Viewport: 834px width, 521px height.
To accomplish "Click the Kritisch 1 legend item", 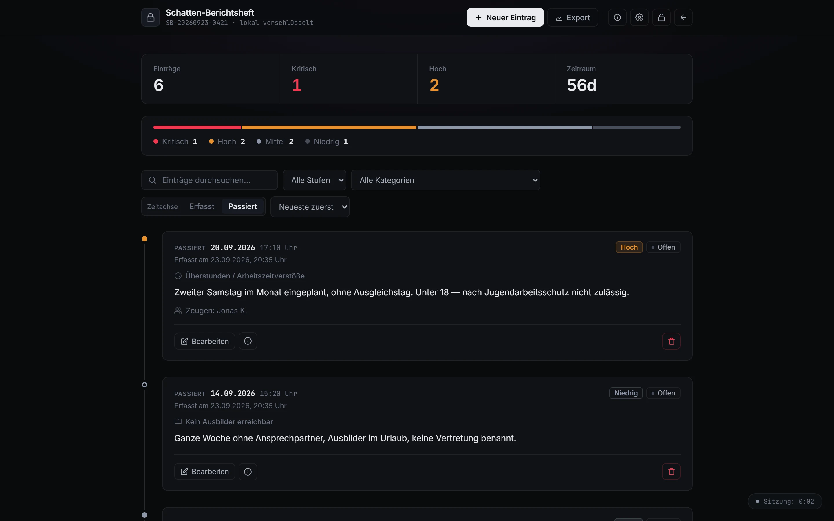I will [175, 142].
